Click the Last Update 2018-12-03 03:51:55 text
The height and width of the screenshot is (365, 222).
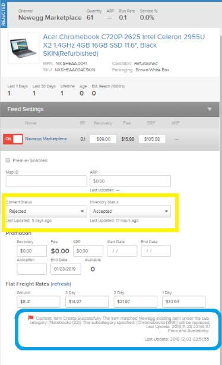coord(177,339)
